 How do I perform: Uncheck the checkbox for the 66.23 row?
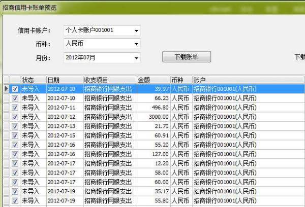pyautogui.click(x=15, y=98)
